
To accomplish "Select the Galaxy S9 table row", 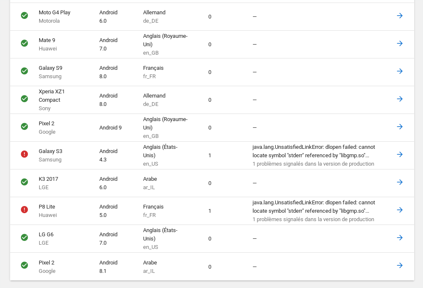I will coord(210,72).
